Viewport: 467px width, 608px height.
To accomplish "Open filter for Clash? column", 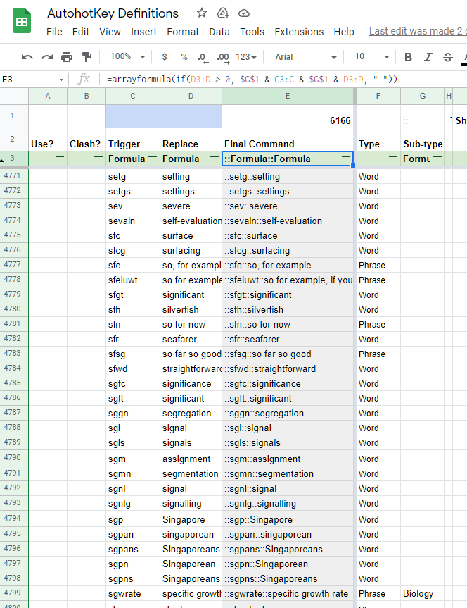I will (98, 159).
